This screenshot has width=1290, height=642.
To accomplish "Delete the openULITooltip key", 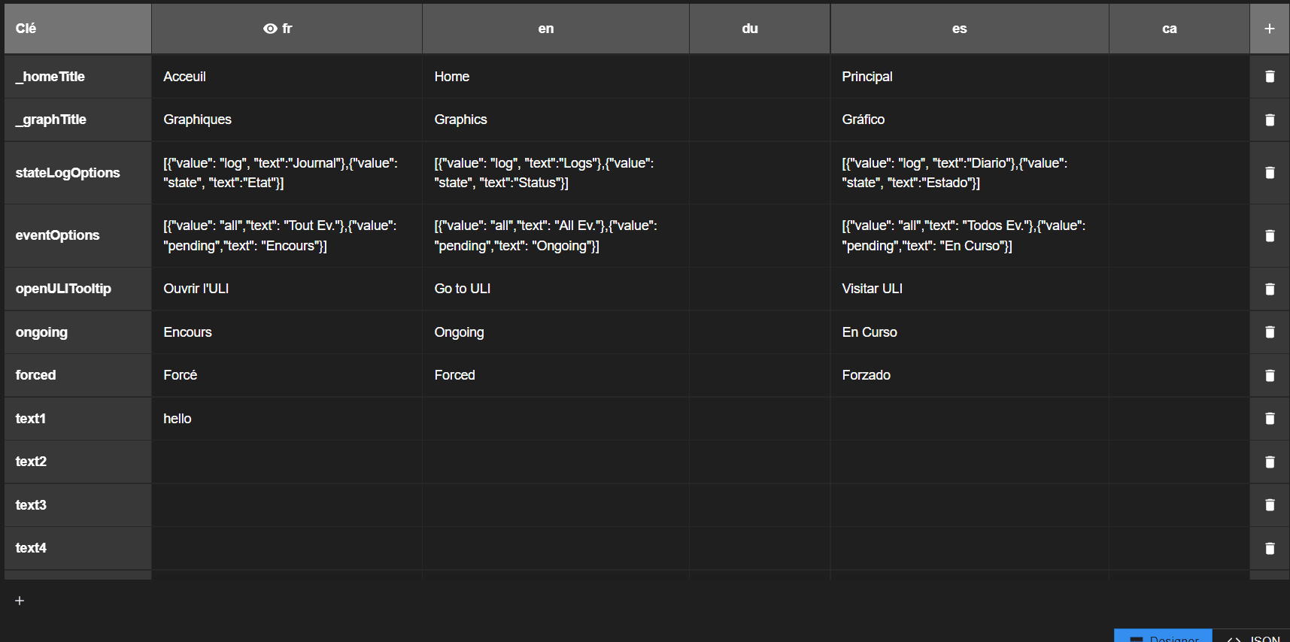I will (1270, 289).
